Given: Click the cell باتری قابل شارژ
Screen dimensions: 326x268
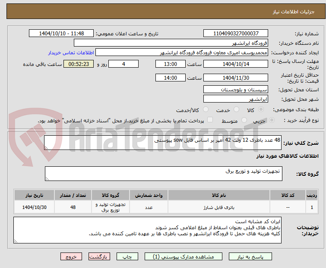Looking at the screenshot, I should [219, 207].
